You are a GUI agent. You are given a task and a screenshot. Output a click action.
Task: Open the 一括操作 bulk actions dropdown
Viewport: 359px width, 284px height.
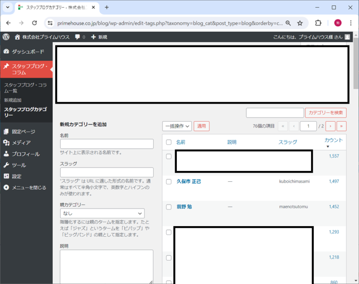pos(177,126)
